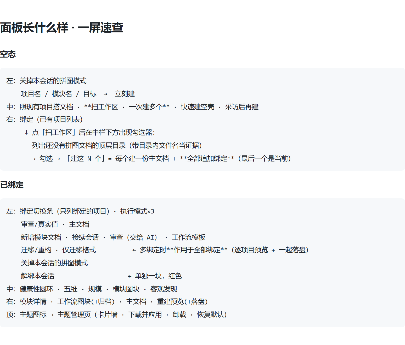The height and width of the screenshot is (345, 405).
Task: Click the text 五维
Action: tap(71, 289)
